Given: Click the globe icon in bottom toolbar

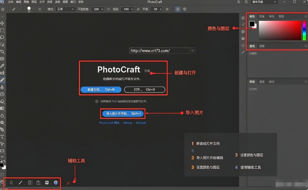Looking at the screenshot, I should (56, 182).
